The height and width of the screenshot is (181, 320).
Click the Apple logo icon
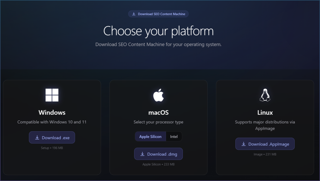pos(158,95)
